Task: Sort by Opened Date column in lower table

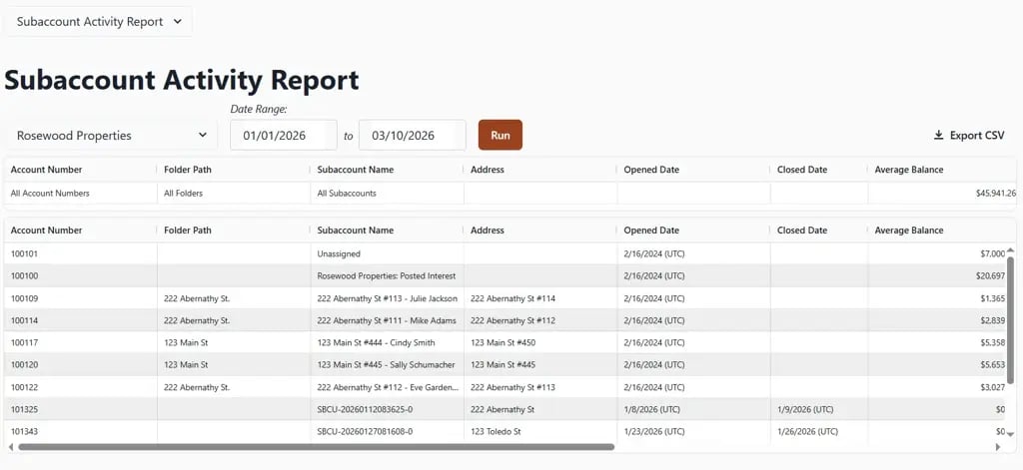Action: (651, 231)
